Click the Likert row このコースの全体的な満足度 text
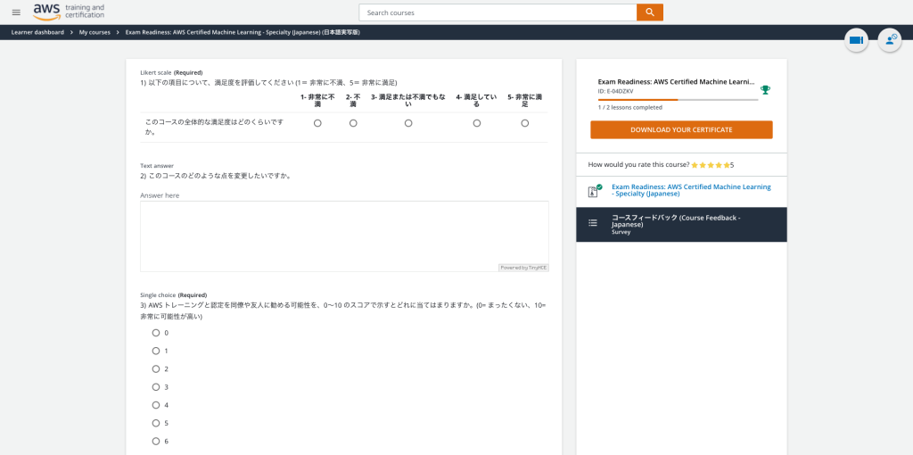The width and height of the screenshot is (913, 455). click(214, 127)
